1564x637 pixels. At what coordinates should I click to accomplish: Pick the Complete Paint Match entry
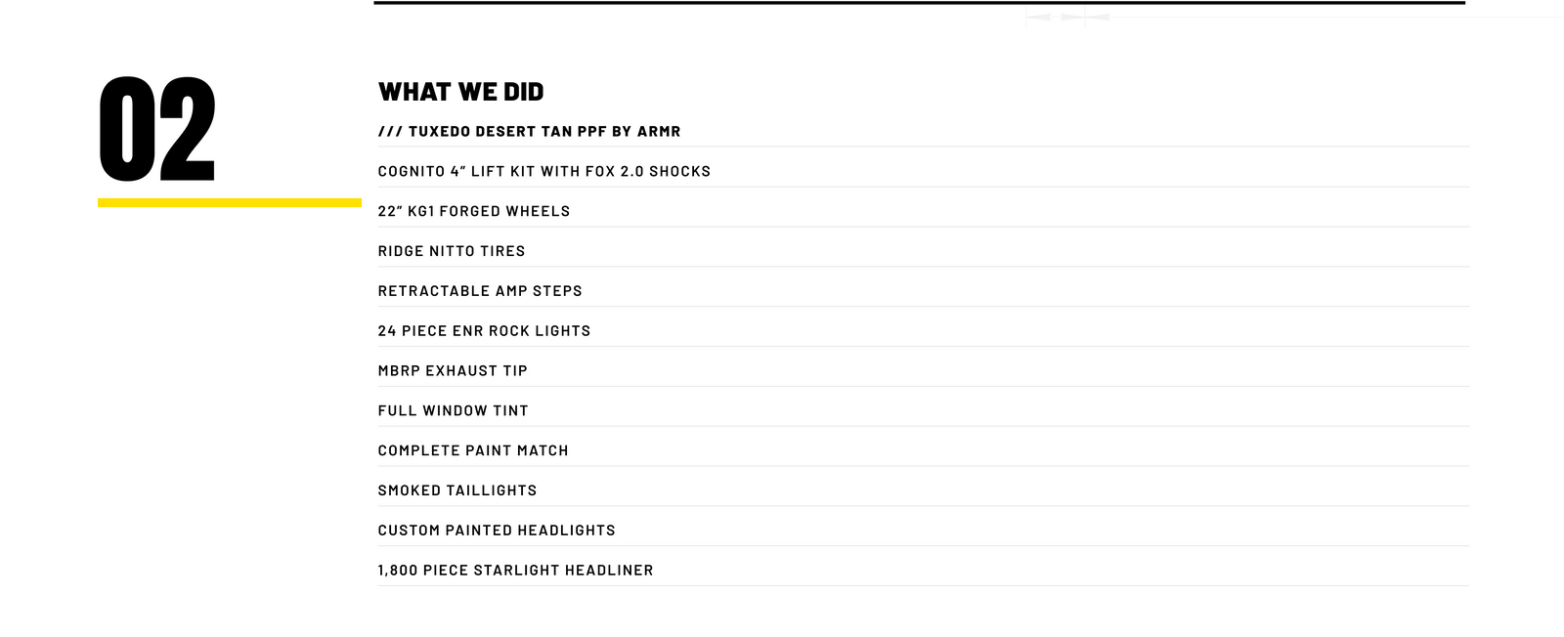coord(473,451)
